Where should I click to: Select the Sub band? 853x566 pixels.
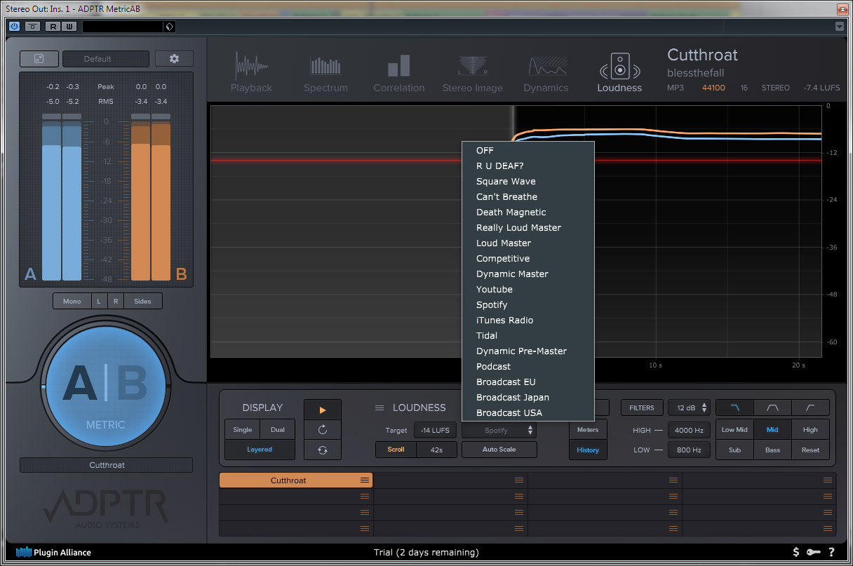(x=734, y=450)
